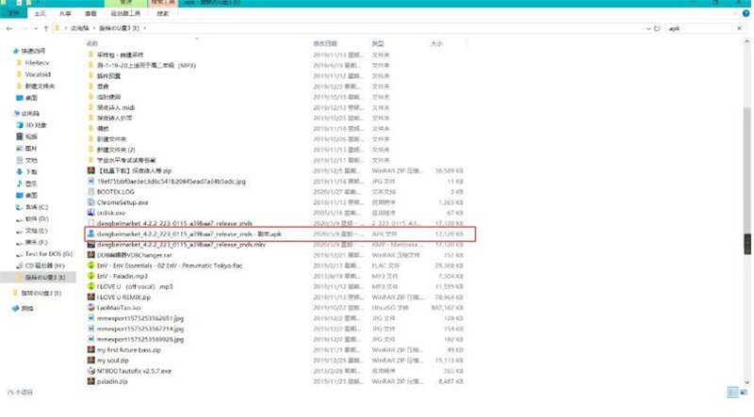
Task: Click the refresh icon beside address bar
Action: pyautogui.click(x=657, y=28)
